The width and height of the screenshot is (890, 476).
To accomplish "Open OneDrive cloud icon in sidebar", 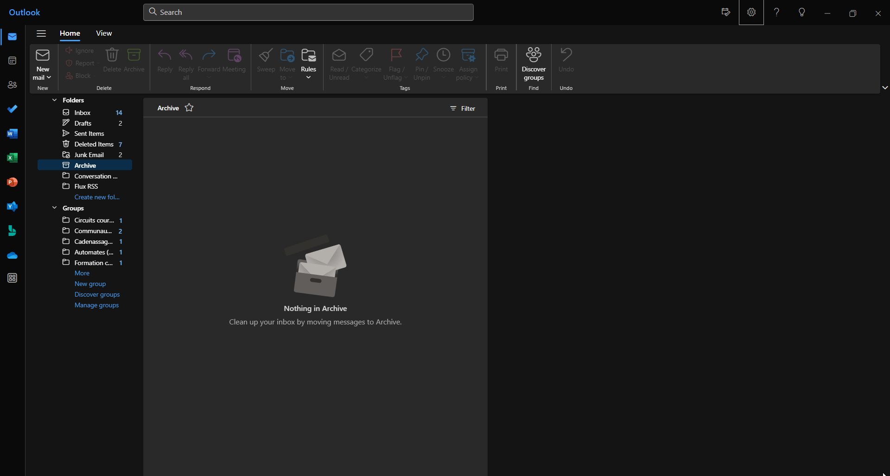I will (13, 255).
